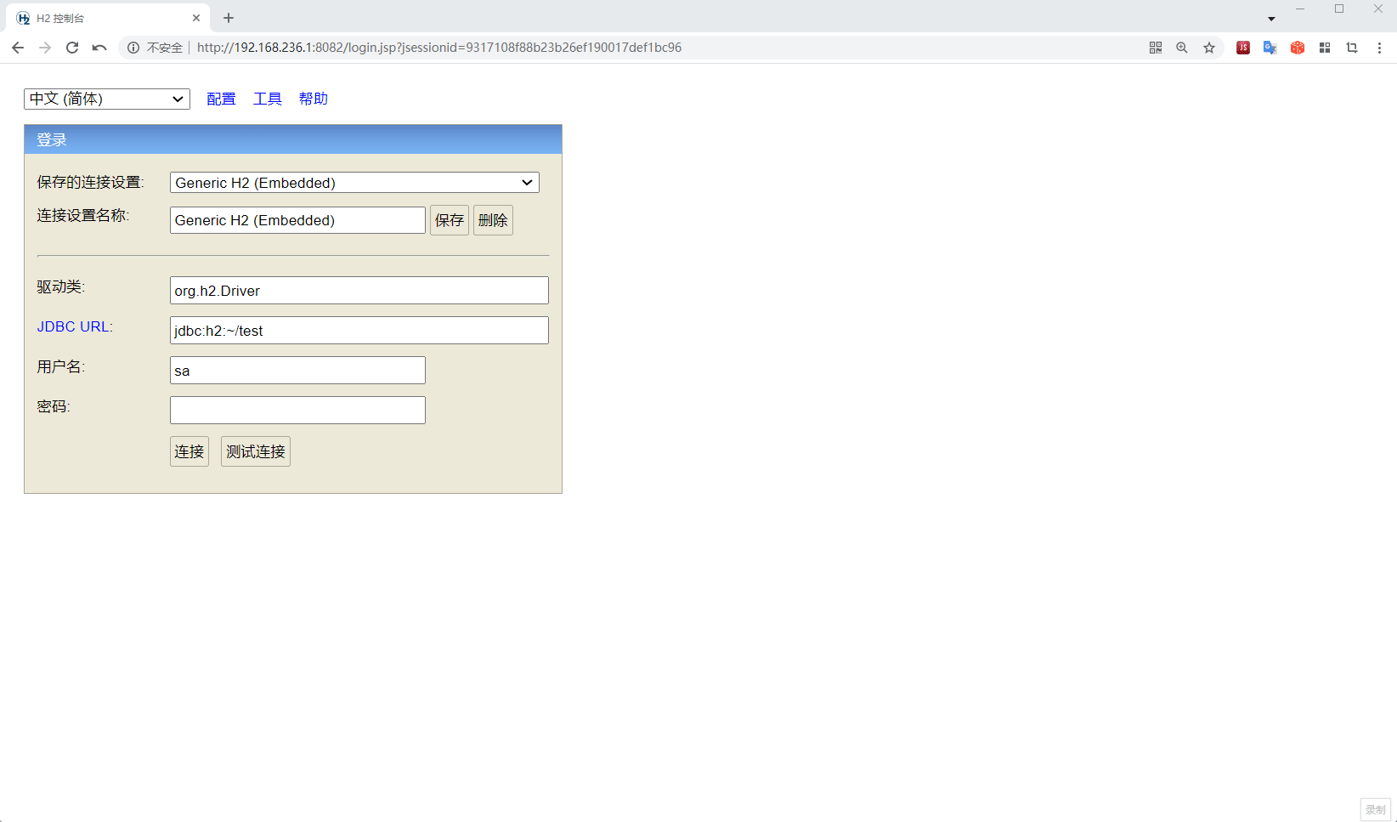Click the QR code icon in address bar
The width and height of the screenshot is (1397, 822).
coord(1156,48)
